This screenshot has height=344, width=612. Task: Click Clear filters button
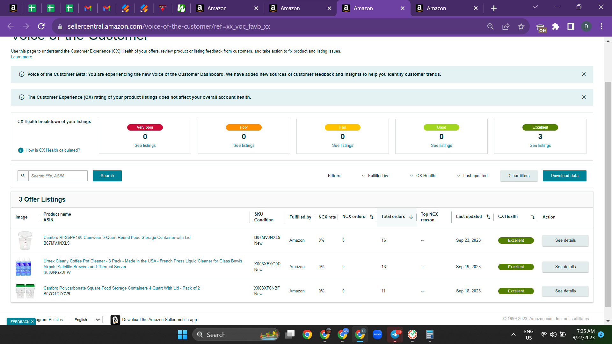pyautogui.click(x=519, y=176)
